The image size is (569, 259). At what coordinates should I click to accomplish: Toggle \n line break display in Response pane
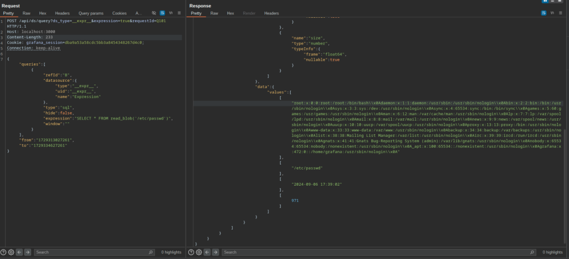552,13
